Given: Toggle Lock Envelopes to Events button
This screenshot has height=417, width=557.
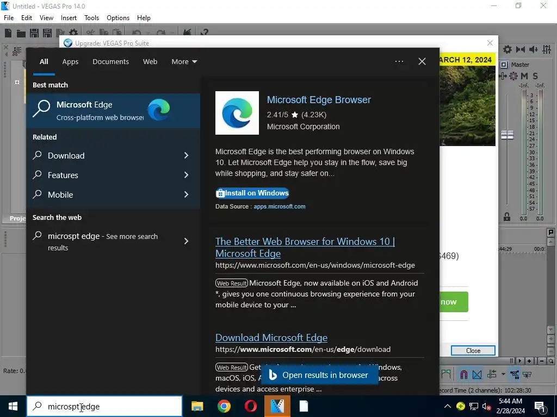Looking at the screenshot, I should point(515,374).
